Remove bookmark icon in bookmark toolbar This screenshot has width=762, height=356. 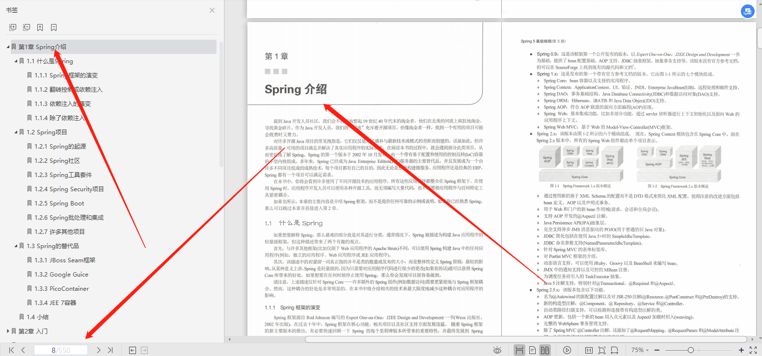coord(54,27)
